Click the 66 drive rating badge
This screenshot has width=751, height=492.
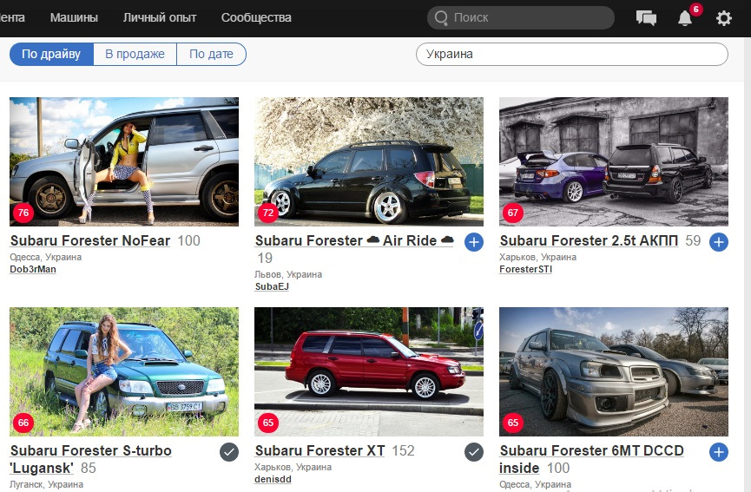pyautogui.click(x=23, y=423)
